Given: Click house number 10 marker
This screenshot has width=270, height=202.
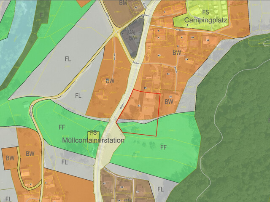Looking at the screenshot, I should (x=192, y=37).
